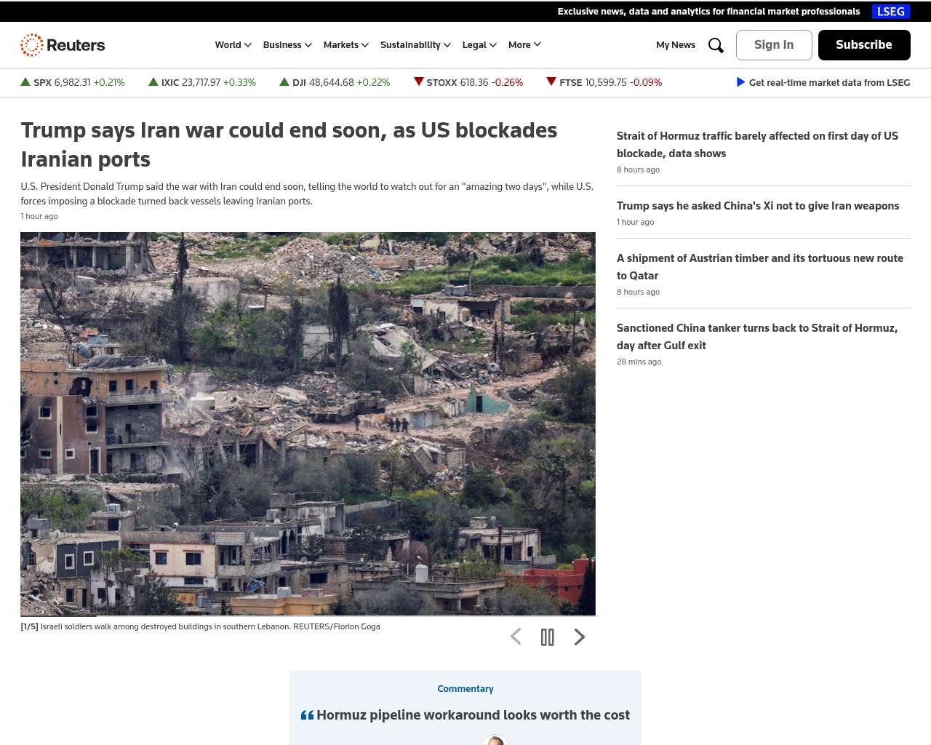Screen dimensions: 931x745
Task: Advance to next slideshow image
Action: 580,637
